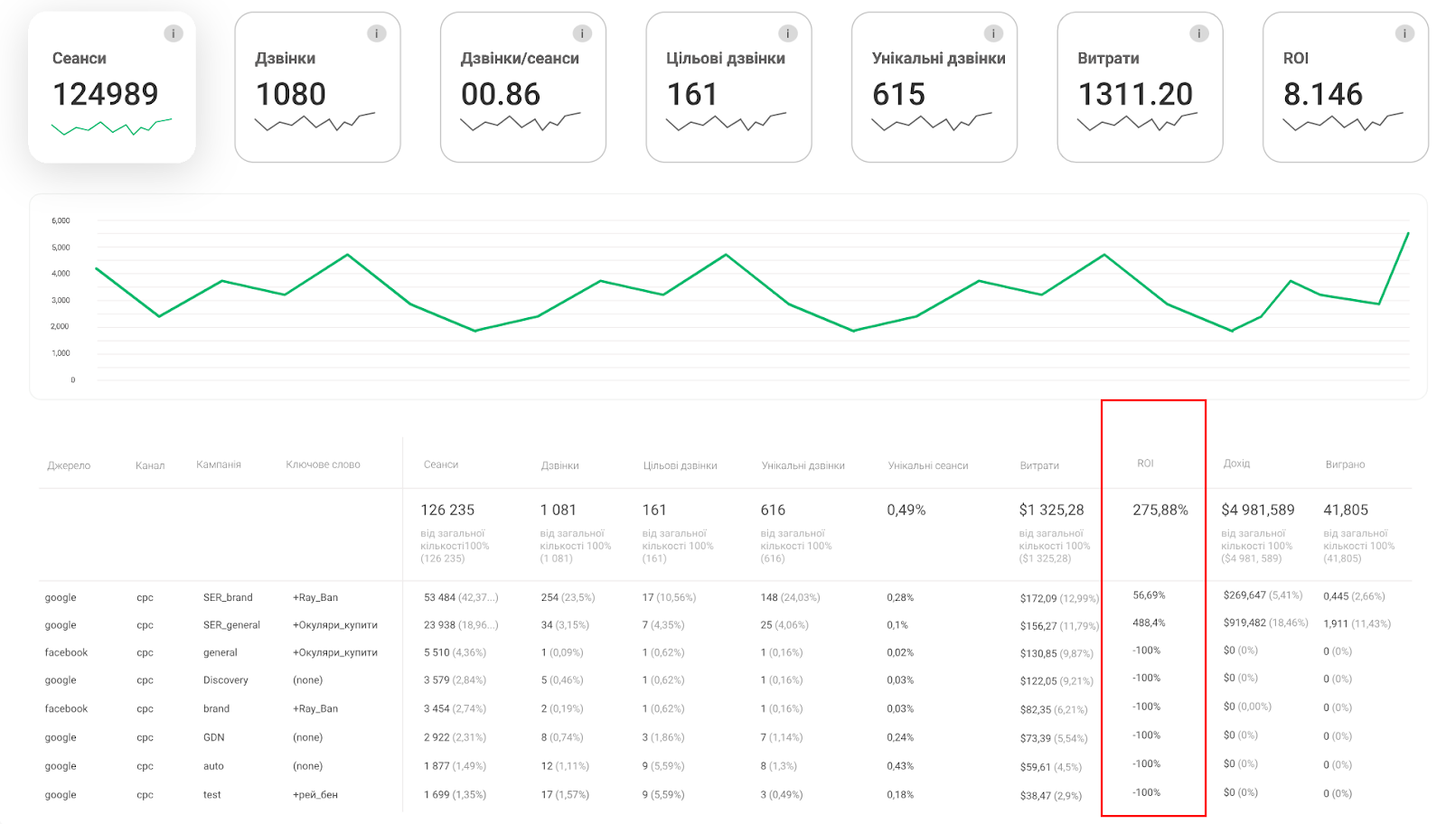This screenshot has height=824, width=1446.
Task: Click campaign cell SER_brand
Action: click(x=228, y=597)
